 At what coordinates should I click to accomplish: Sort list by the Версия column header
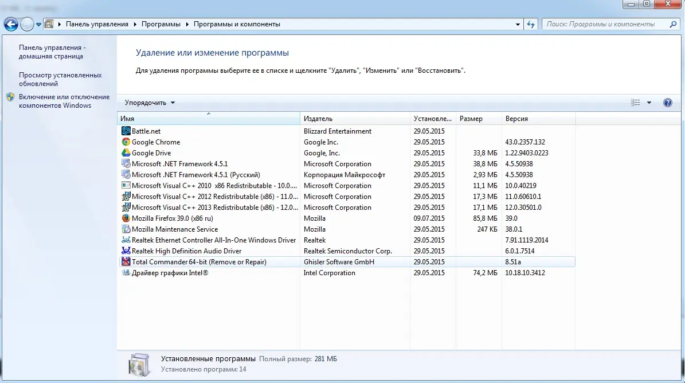click(x=538, y=118)
